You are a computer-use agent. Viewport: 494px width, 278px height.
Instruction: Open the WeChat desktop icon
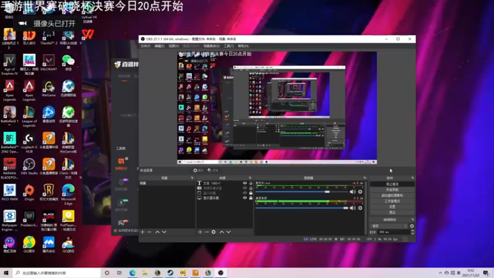click(68, 62)
